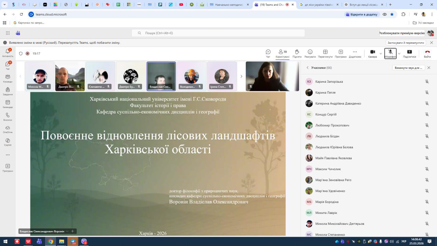Open the Реагувати reactions icon
Viewport: 437px width, 246px height.
pos(310,53)
